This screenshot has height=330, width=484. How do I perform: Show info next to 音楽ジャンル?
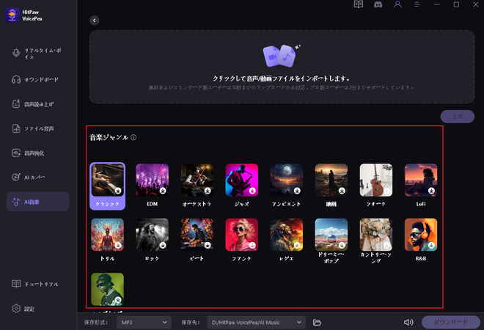pos(133,137)
